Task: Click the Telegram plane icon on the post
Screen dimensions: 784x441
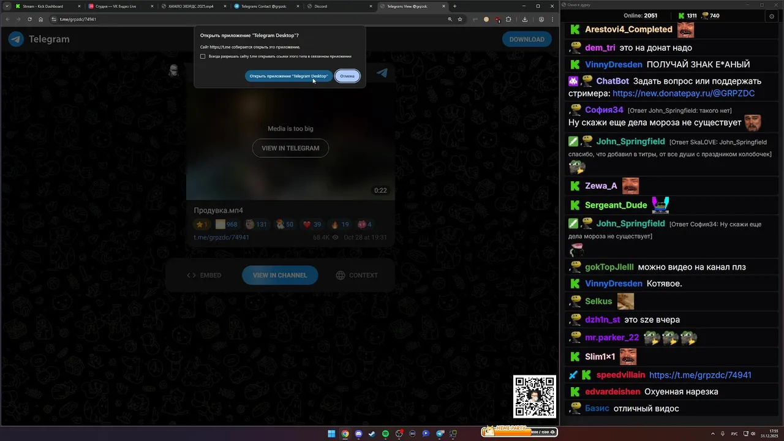Action: [382, 73]
